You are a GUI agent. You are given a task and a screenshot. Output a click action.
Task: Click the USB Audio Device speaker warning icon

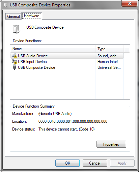click(x=15, y=56)
